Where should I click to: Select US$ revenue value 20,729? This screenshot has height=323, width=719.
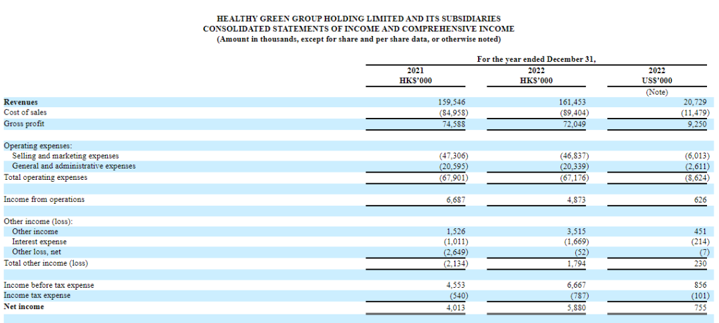[696, 103]
